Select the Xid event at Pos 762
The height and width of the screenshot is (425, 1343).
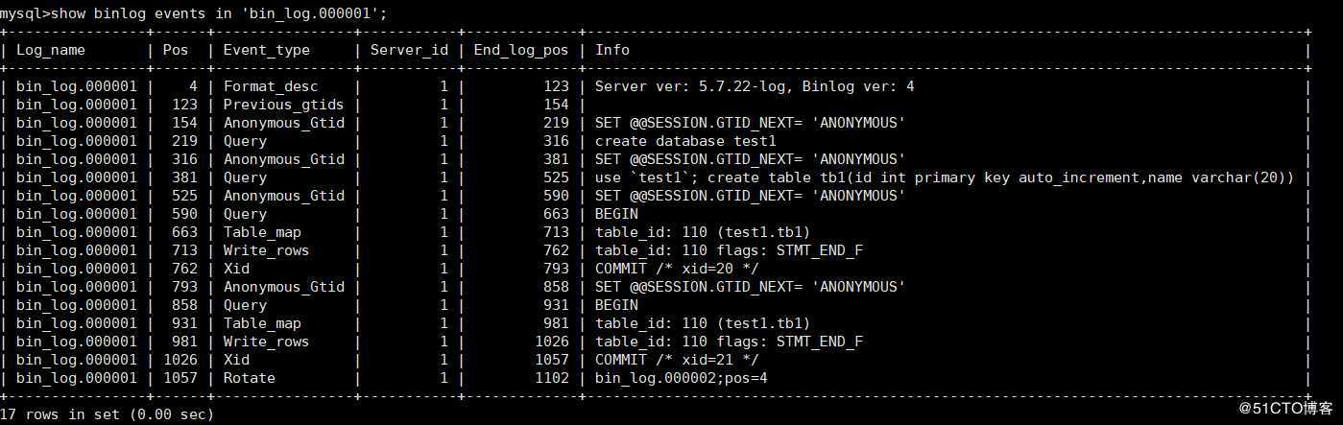[x=236, y=269]
